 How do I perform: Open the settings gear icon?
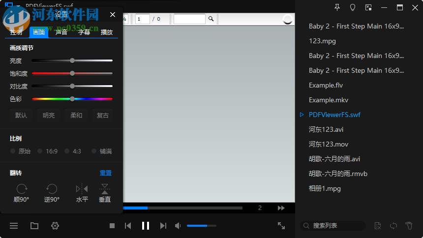pos(55,226)
